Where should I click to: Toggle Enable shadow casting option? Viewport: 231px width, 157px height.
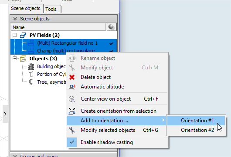tap(117, 142)
